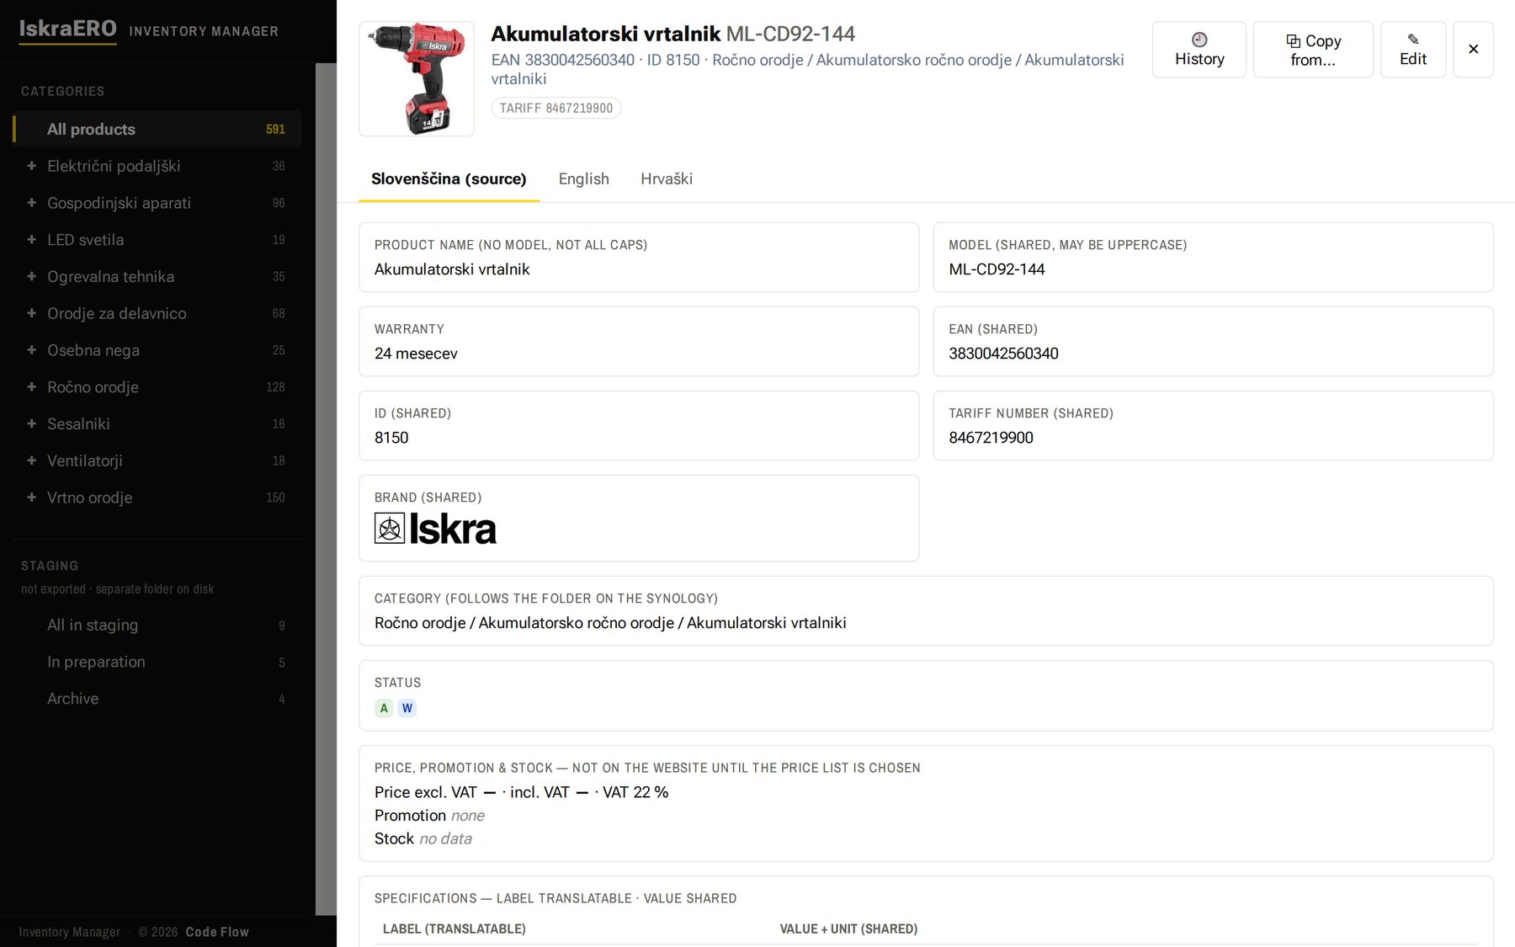Open the Archive staging list
Screen dimensions: 1515x947
point(157,699)
